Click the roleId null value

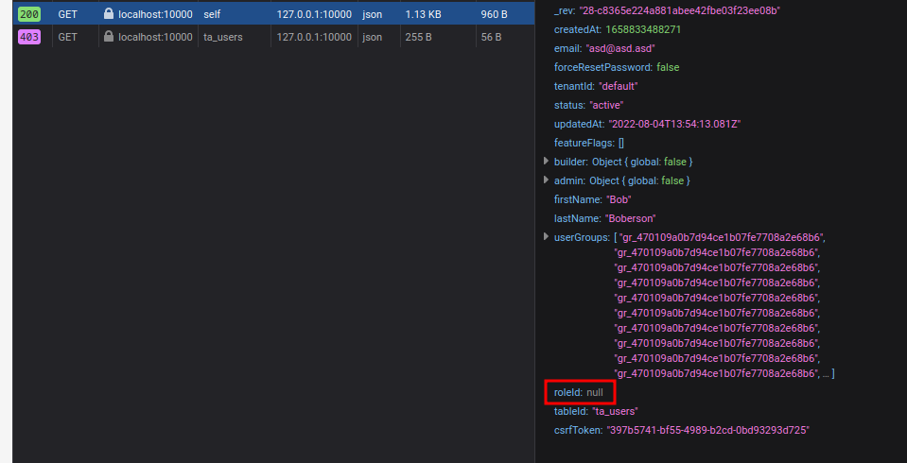595,392
